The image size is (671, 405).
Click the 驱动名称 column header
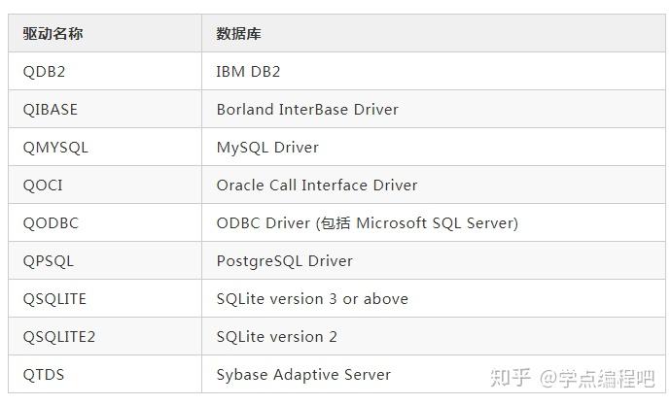tap(53, 33)
